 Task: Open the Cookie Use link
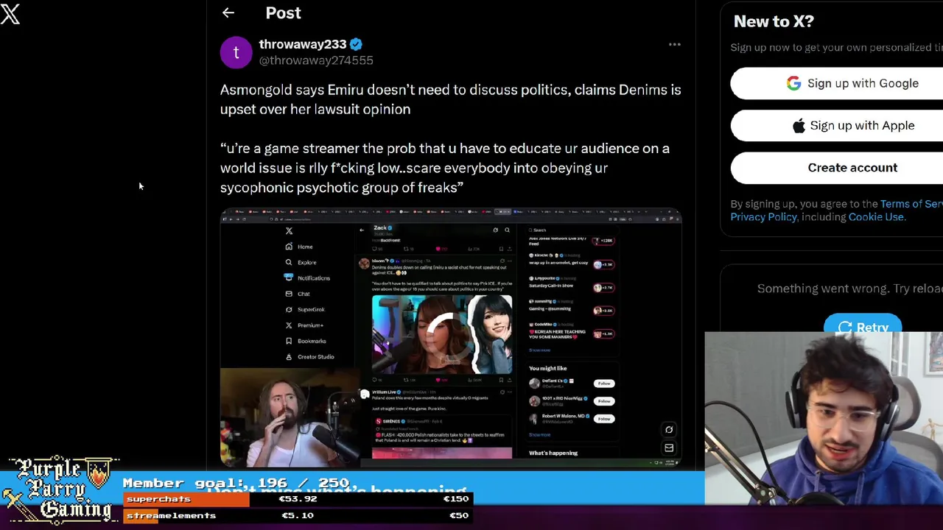[x=875, y=217]
